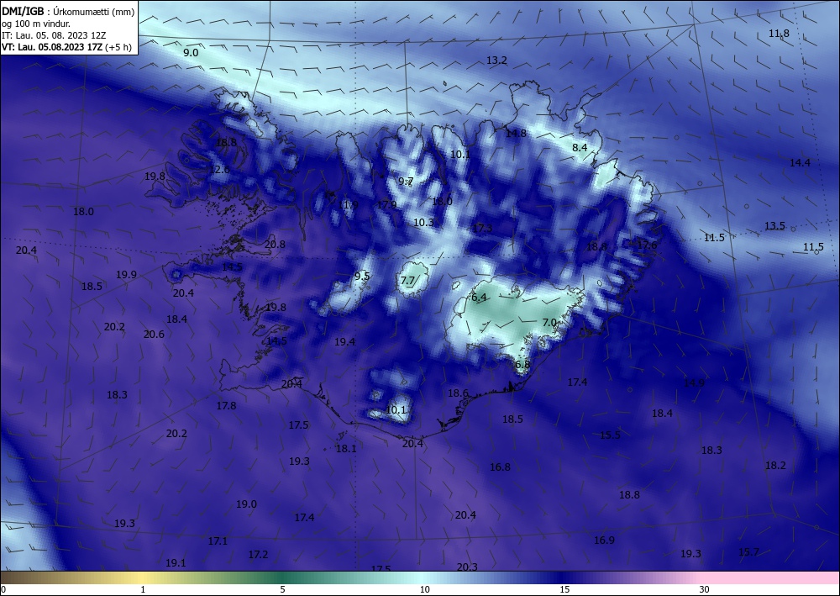Click the VT: Lau. 05.08.2023 17Z valid time
This screenshot has width=840, height=596.
click(x=52, y=46)
